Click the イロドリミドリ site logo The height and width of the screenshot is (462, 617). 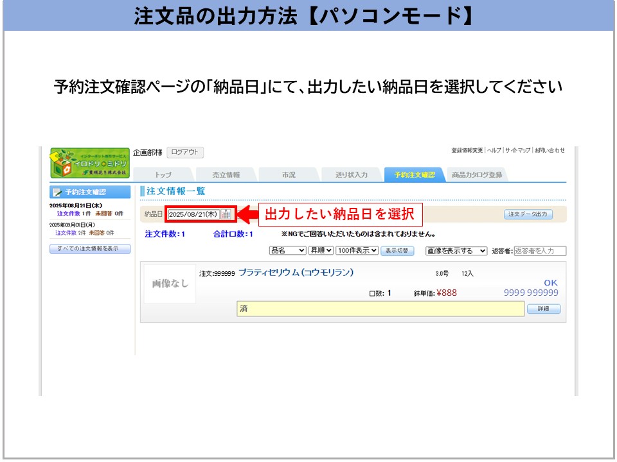click(x=90, y=164)
